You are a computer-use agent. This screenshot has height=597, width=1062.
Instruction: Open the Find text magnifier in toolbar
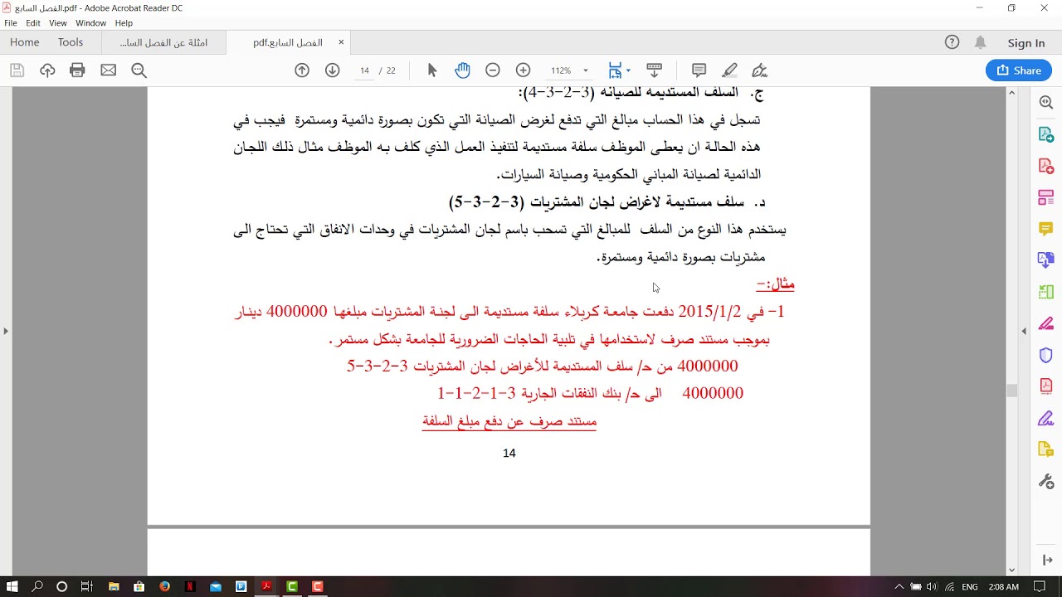click(139, 70)
